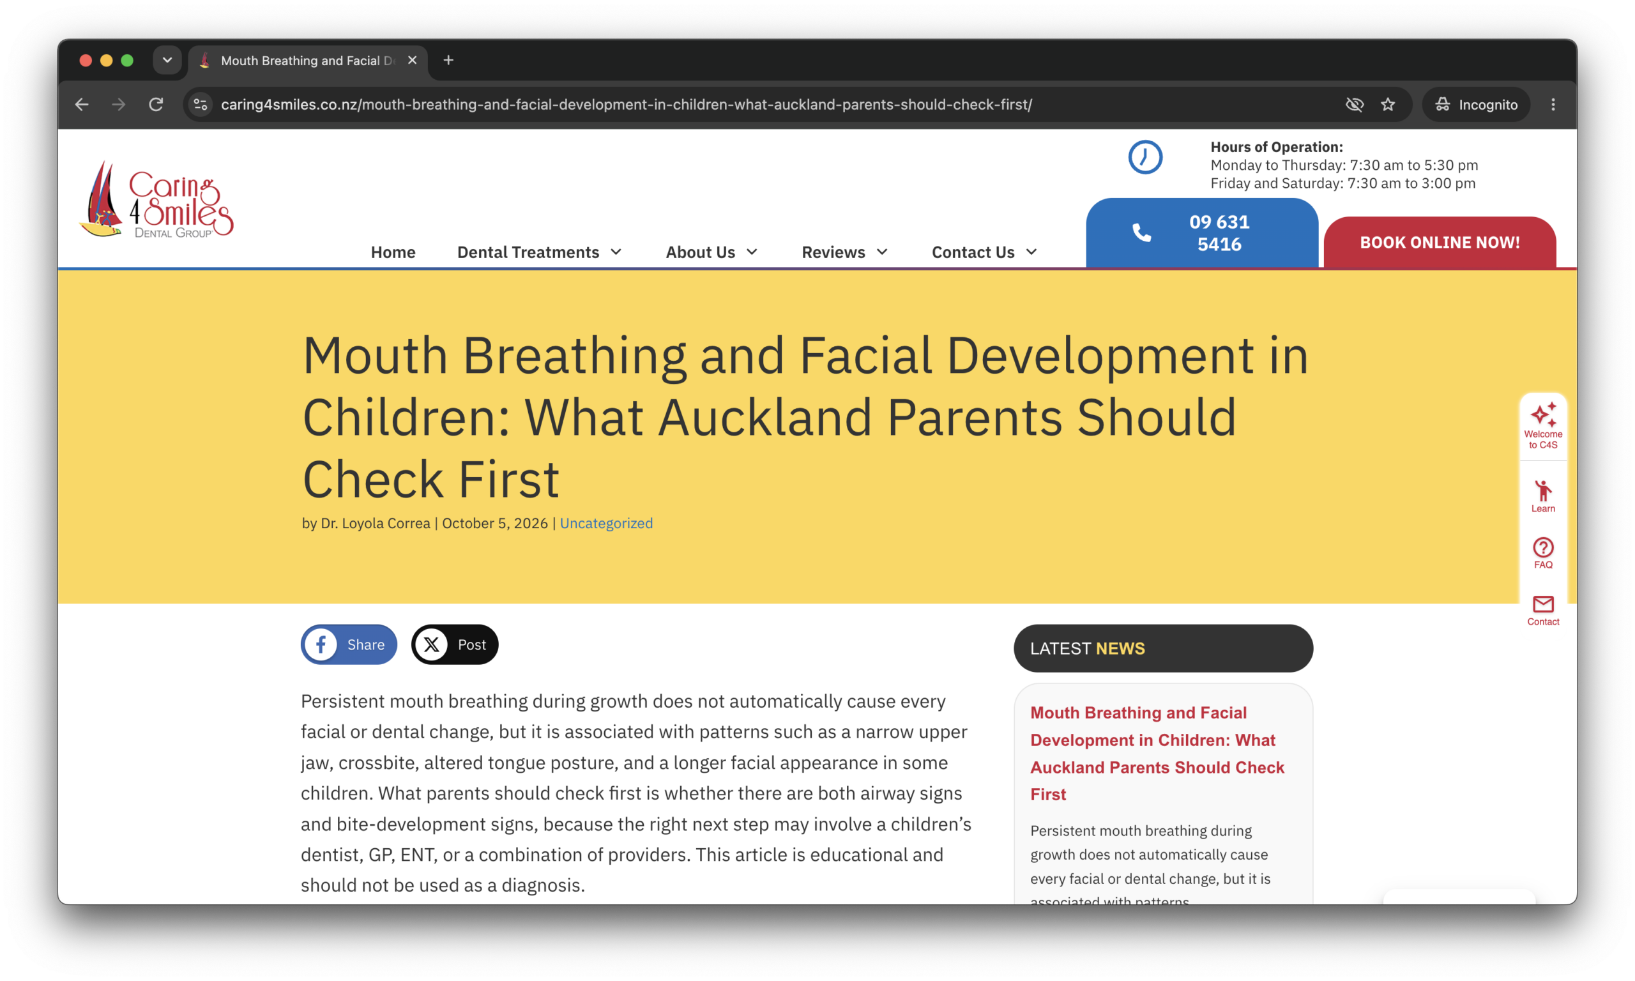Go to the Home menu item

(x=393, y=252)
